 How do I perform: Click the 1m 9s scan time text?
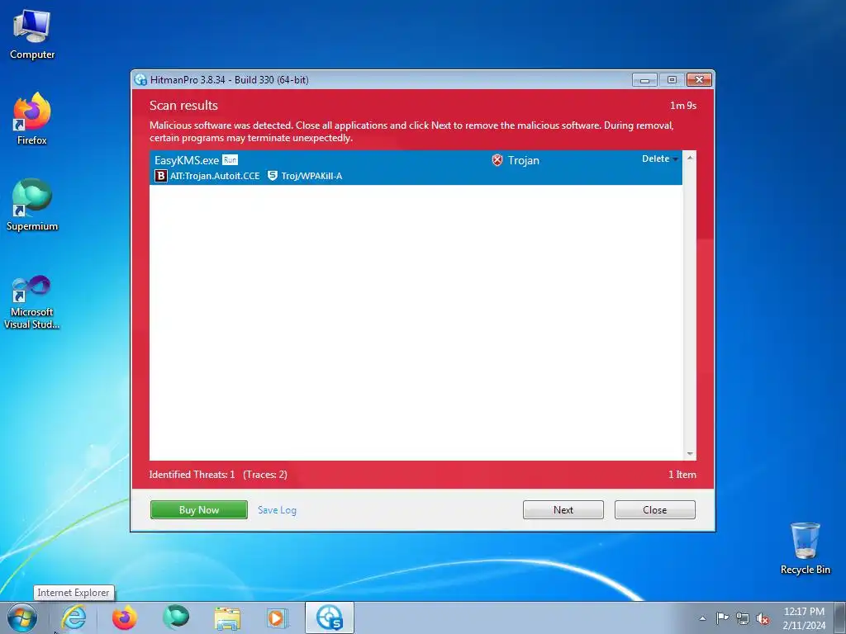(x=683, y=106)
